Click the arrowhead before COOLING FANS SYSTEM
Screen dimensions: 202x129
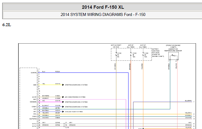pos(63,112)
